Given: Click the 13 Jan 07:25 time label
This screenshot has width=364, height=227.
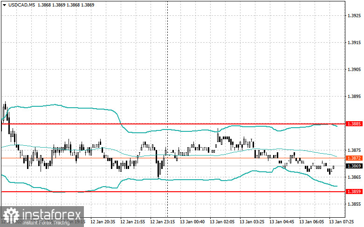Looking at the screenshot, I should pyautogui.click(x=342, y=222).
